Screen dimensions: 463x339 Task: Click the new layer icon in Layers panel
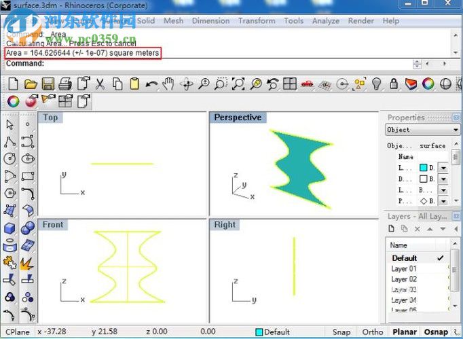(392, 229)
